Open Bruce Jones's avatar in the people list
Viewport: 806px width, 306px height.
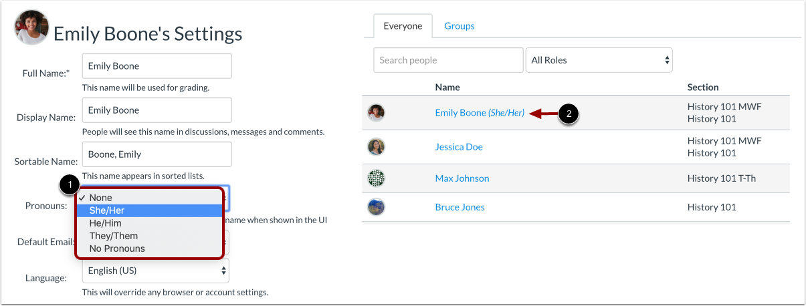point(377,207)
